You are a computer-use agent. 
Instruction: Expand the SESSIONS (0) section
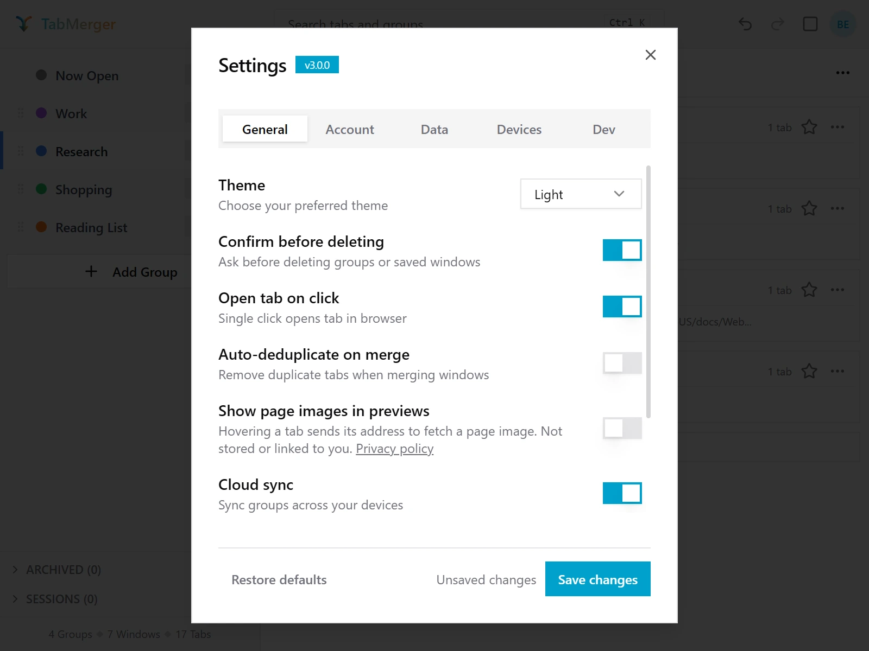[55, 599]
